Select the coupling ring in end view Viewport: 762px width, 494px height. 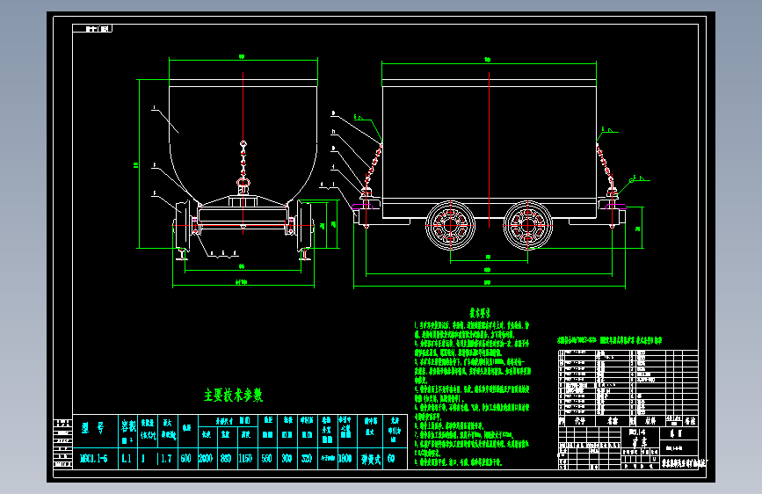243,184
